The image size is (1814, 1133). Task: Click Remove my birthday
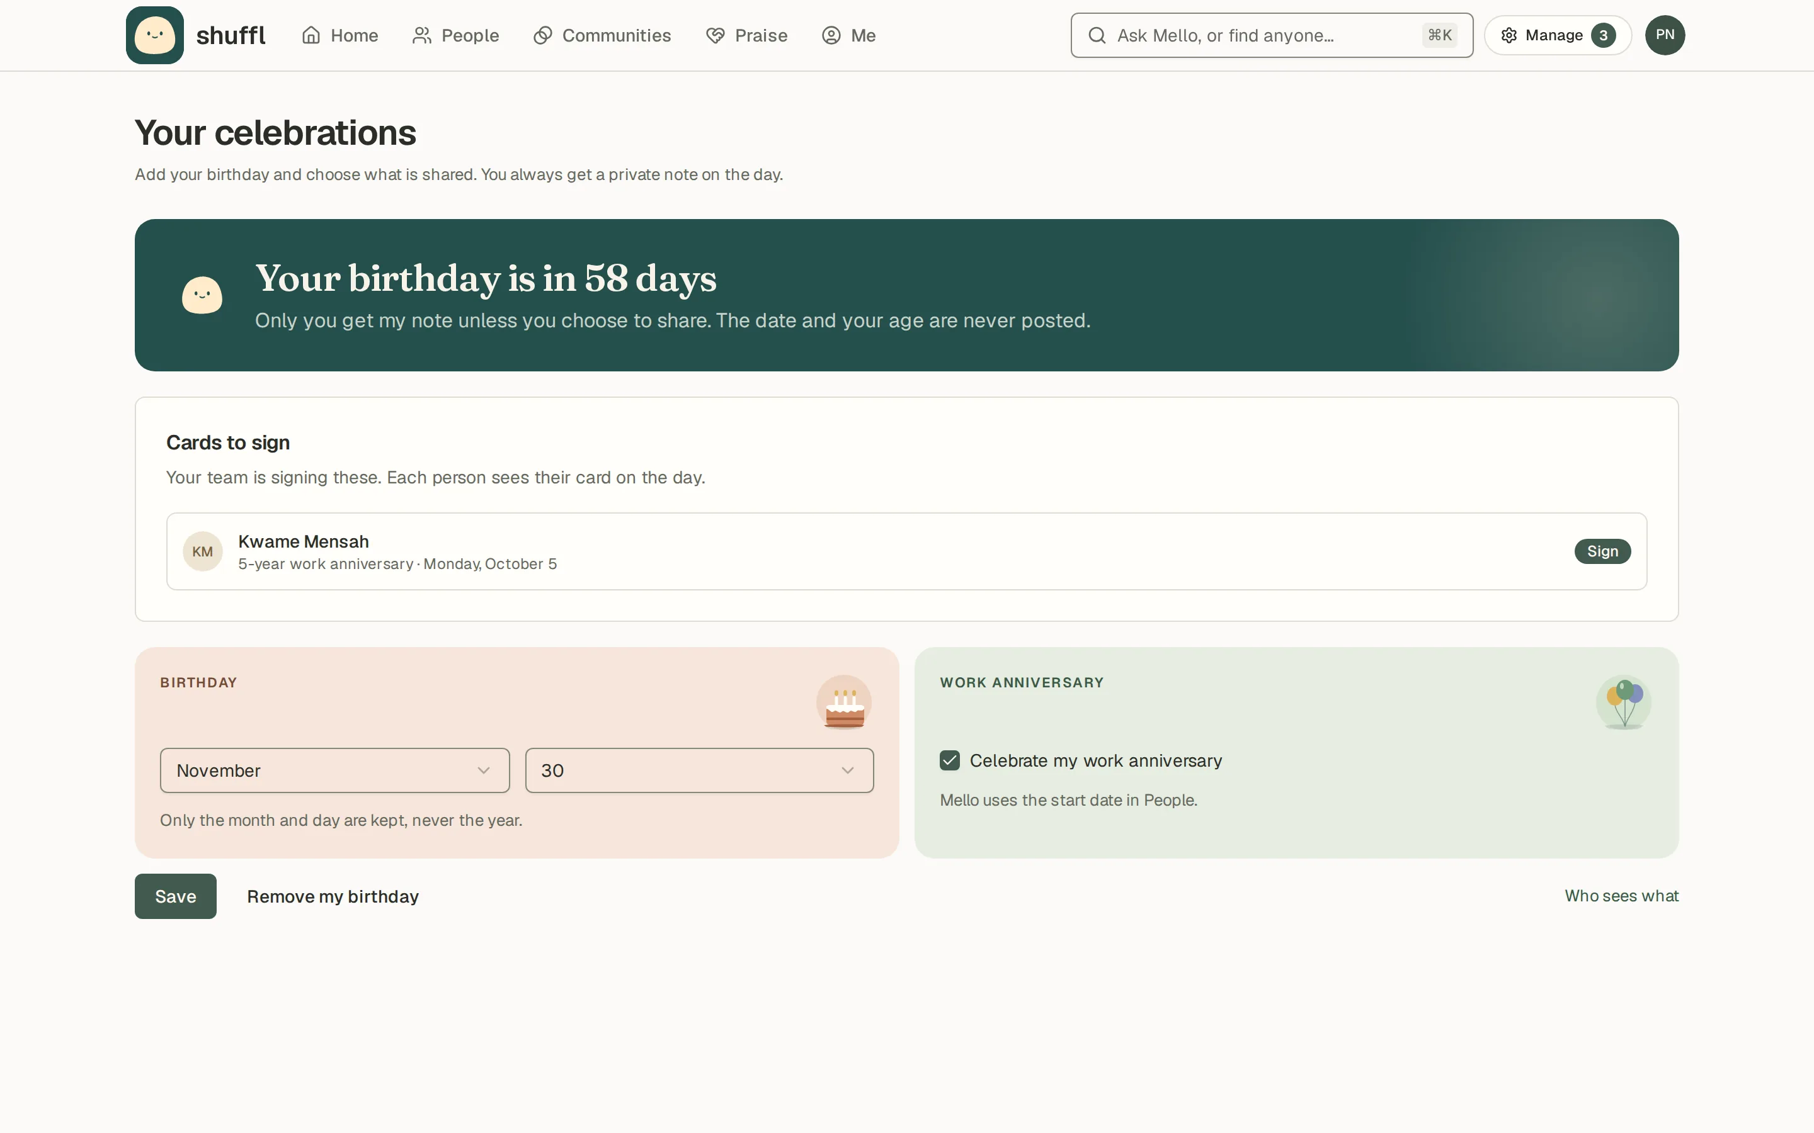333,896
